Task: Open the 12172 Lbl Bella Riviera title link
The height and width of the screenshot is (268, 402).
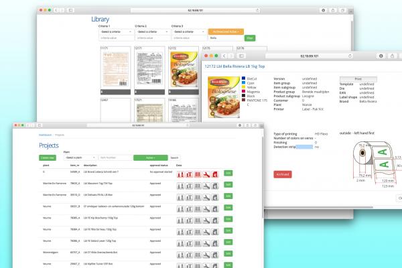Action: coord(234,66)
